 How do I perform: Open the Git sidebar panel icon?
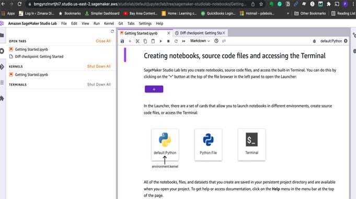[x=2, y=67]
